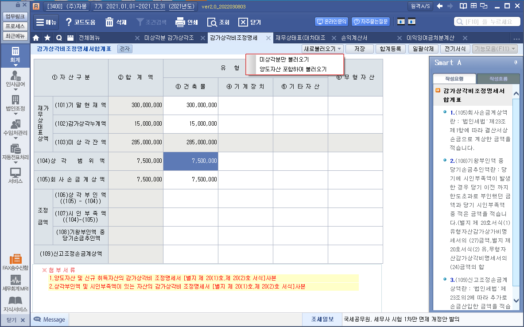Select 미상각분만 불러오기 menu option
Viewport: 524px width, 327px height.
(x=284, y=59)
